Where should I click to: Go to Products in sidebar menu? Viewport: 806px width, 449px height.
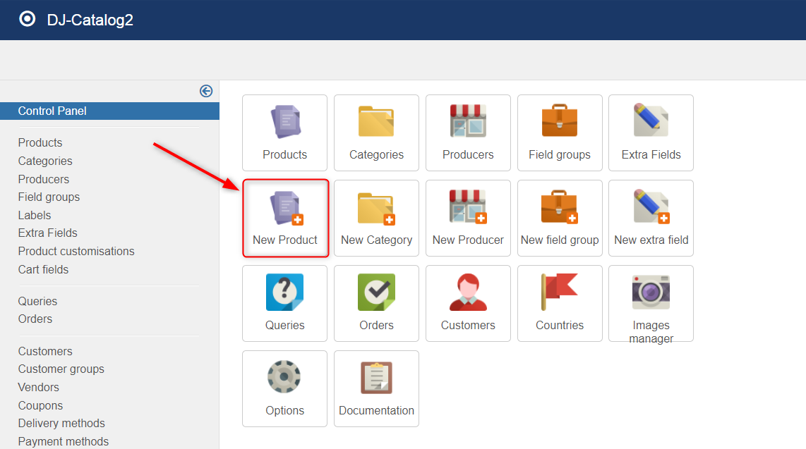point(40,142)
